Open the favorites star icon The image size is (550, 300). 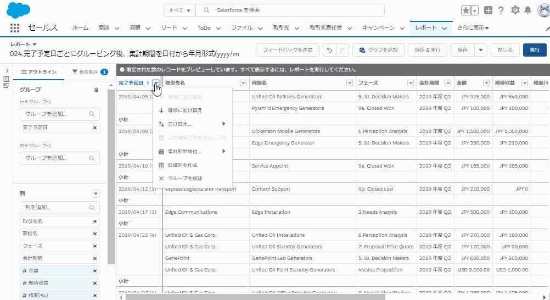[466, 10]
